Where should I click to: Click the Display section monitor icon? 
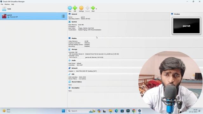coord(69,38)
